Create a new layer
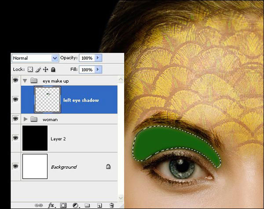 tap(99, 205)
